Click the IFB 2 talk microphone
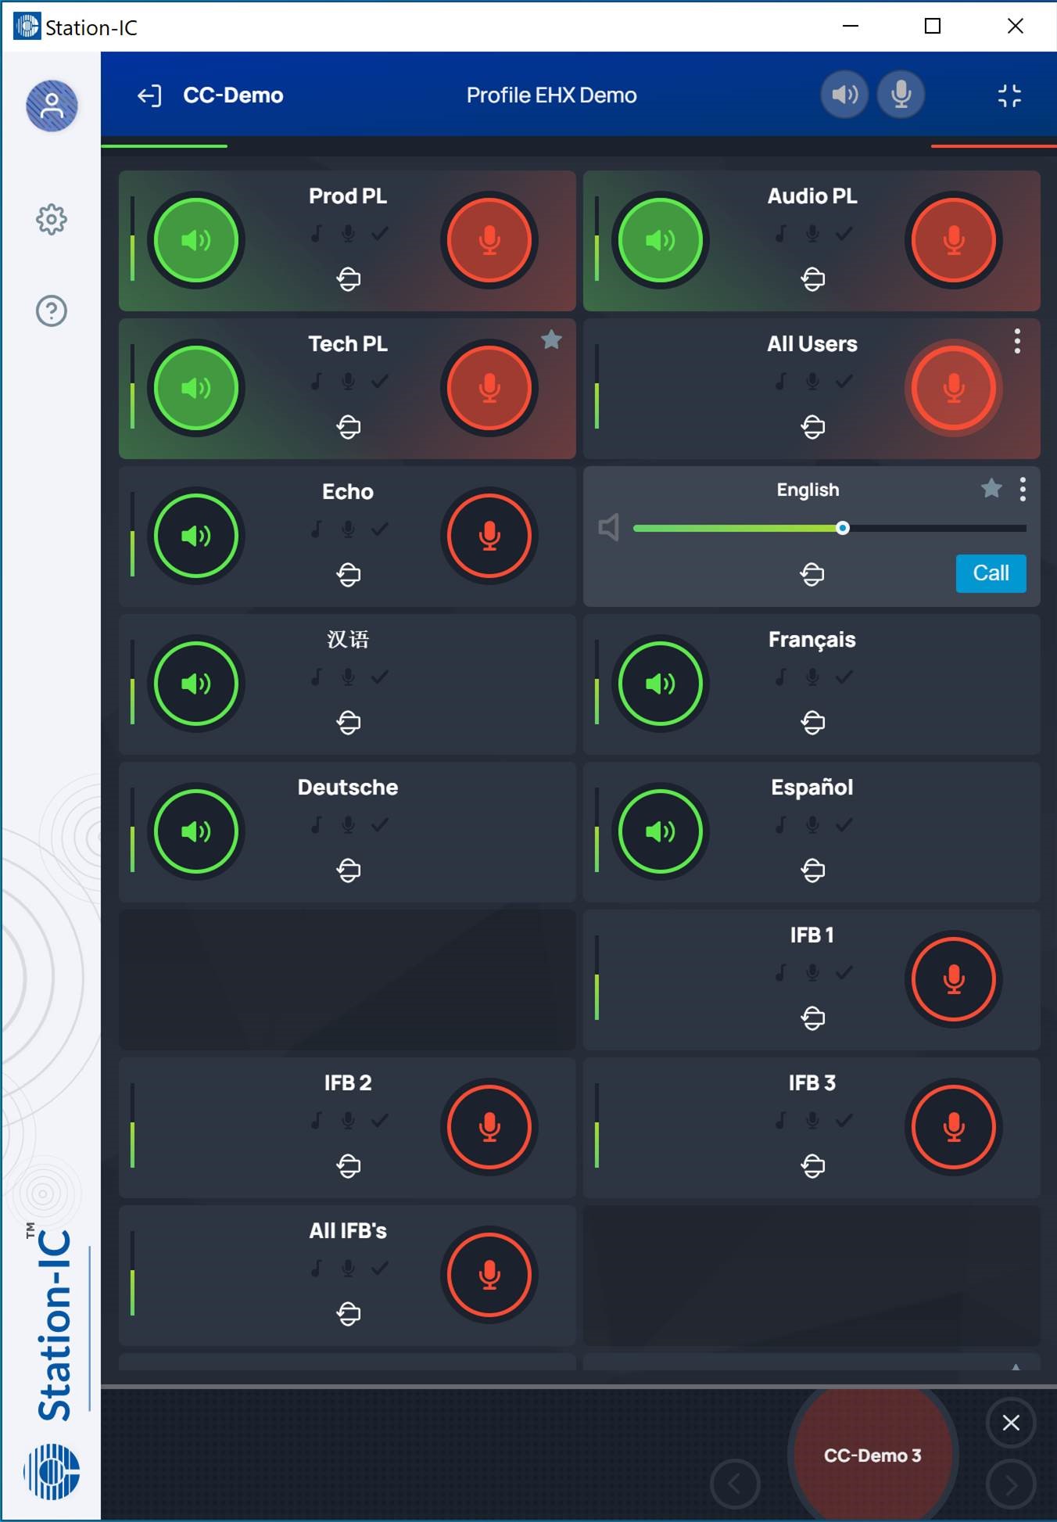Viewport: 1057px width, 1522px height. tap(489, 1127)
